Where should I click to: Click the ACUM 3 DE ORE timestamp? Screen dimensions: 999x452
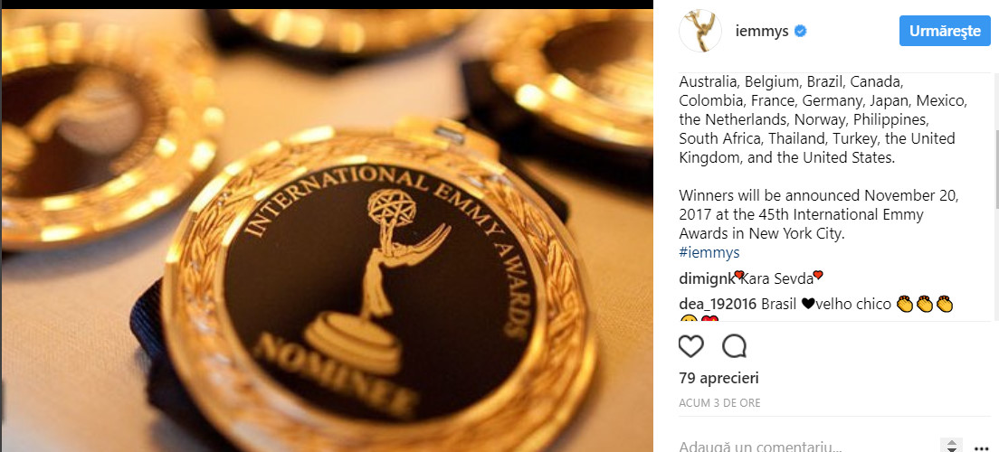719,403
